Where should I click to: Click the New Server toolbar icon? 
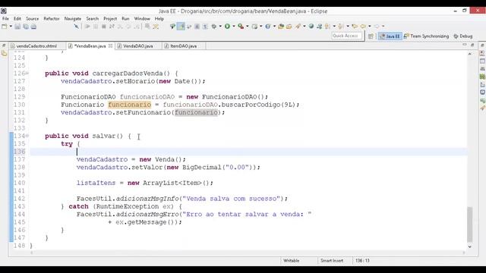[x=254, y=27]
